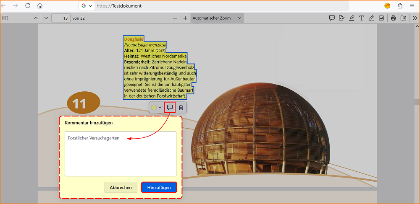Click the page number field showing 13
The image size is (420, 204).
click(61, 18)
